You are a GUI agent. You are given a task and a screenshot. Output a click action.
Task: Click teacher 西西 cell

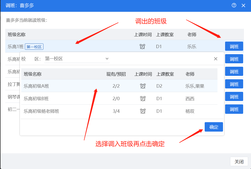[x=190, y=99]
